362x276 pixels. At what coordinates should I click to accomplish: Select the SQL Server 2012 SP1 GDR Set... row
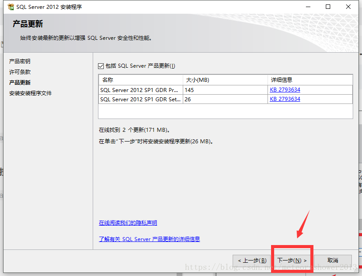pos(225,99)
